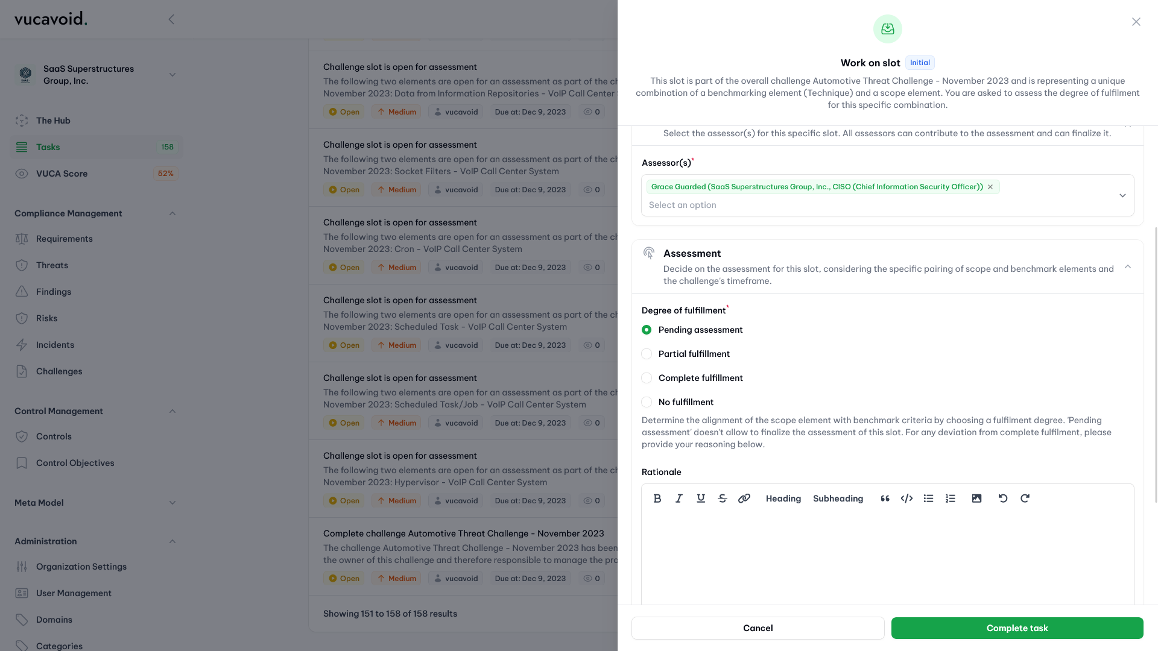This screenshot has width=1158, height=651.
Task: Toggle the underline formatting icon
Action: [700, 498]
